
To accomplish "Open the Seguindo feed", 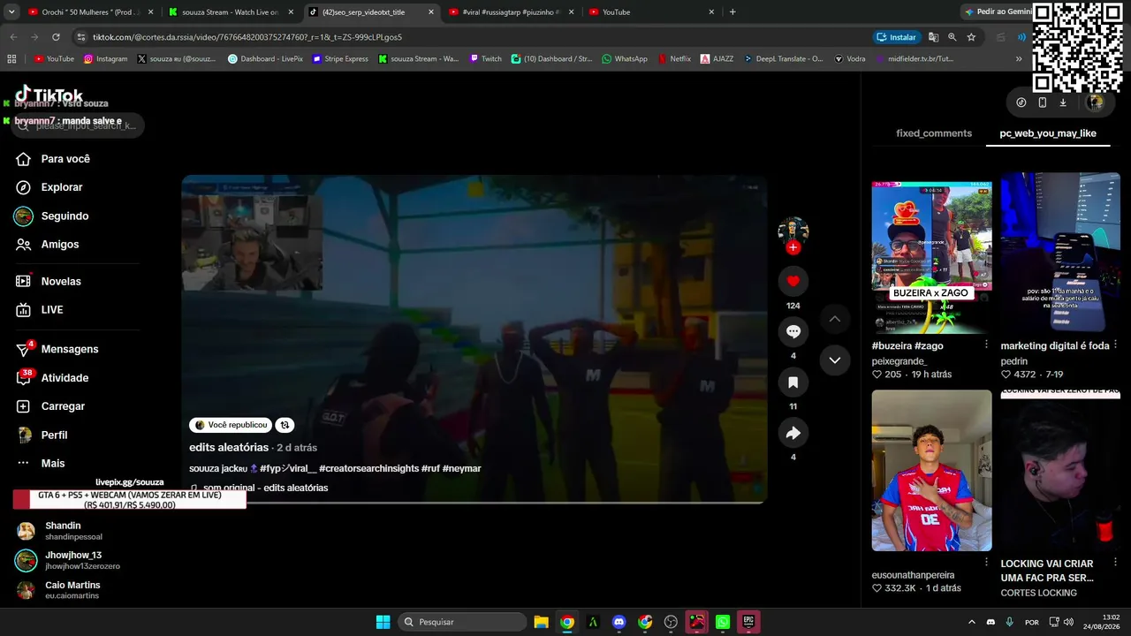I will pyautogui.click(x=52, y=216).
